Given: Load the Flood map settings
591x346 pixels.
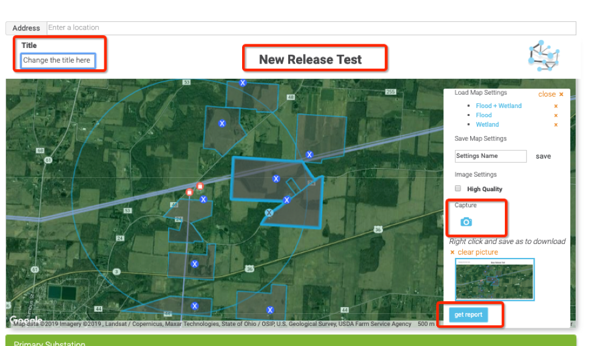Looking at the screenshot, I should coord(484,115).
